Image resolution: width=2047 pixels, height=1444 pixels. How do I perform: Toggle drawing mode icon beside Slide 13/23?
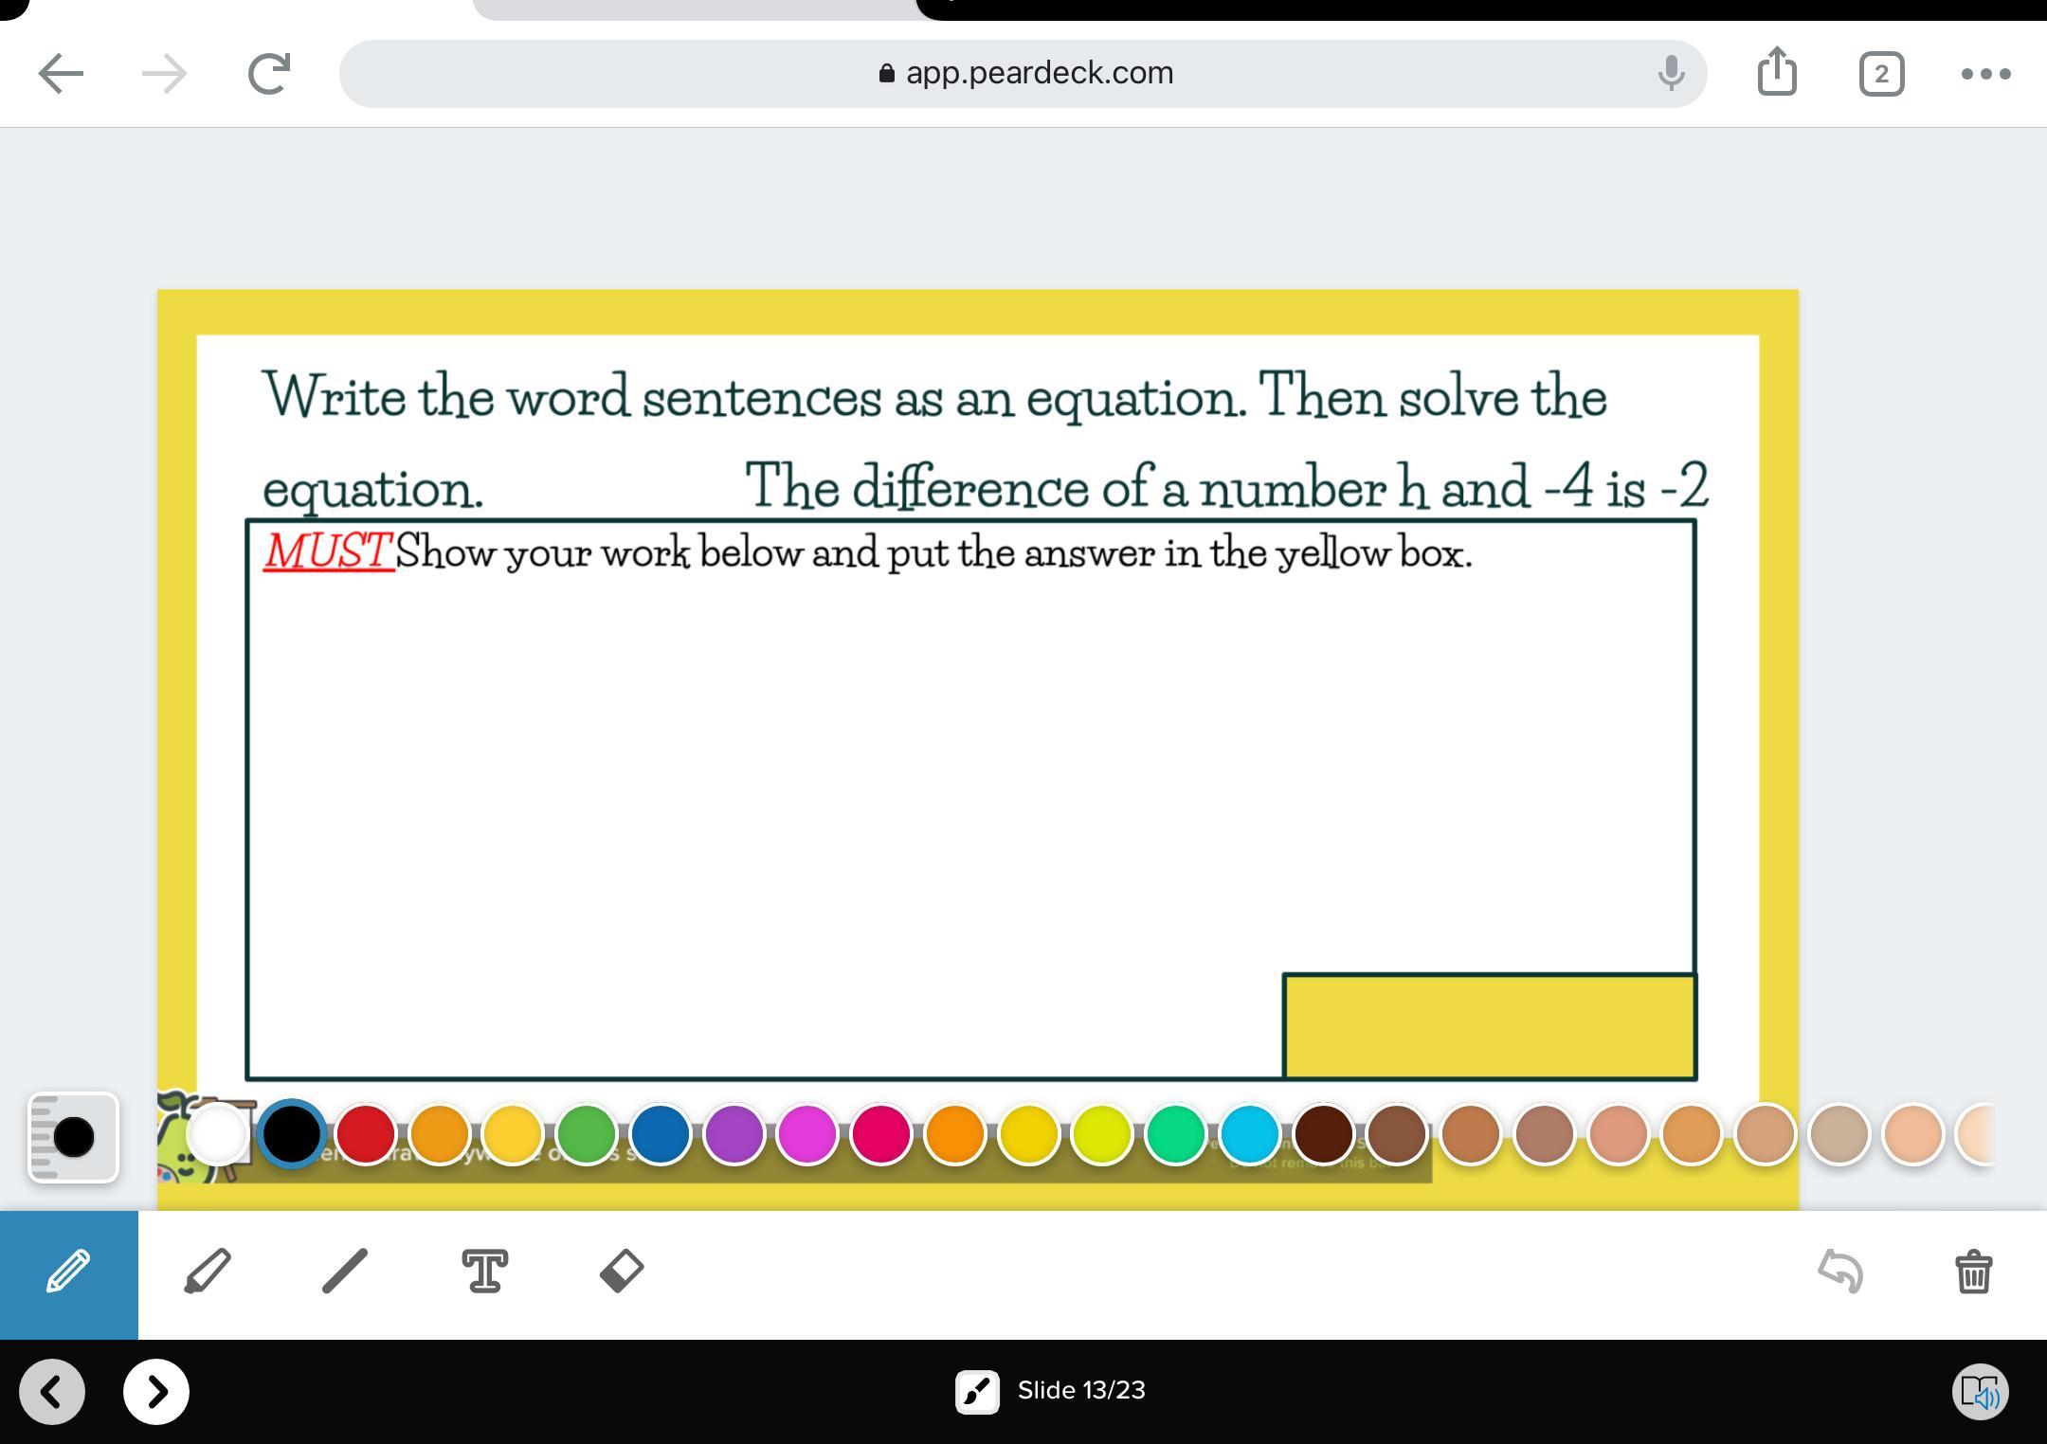pos(977,1392)
